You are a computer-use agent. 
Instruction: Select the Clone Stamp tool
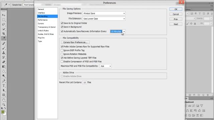(x=4, y=53)
